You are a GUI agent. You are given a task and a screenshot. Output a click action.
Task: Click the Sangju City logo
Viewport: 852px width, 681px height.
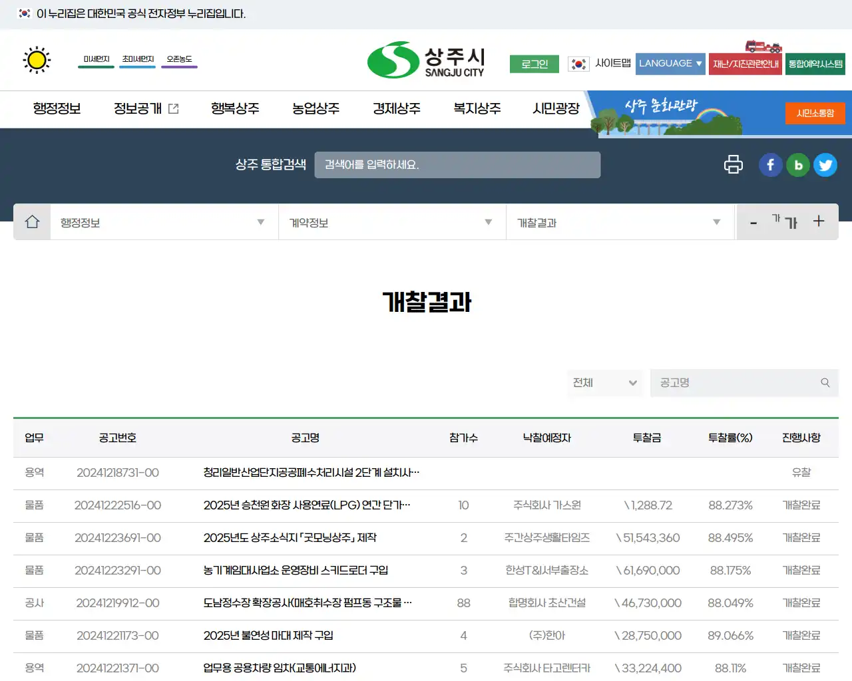click(426, 60)
